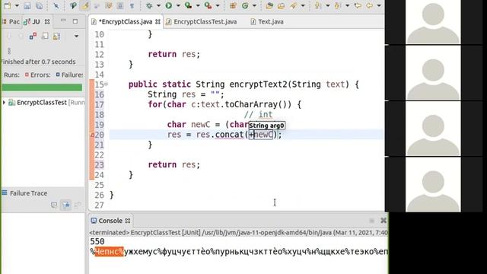Click Show Stack Trace in Console icon
This screenshot has width=487, height=274.
(x=54, y=205)
